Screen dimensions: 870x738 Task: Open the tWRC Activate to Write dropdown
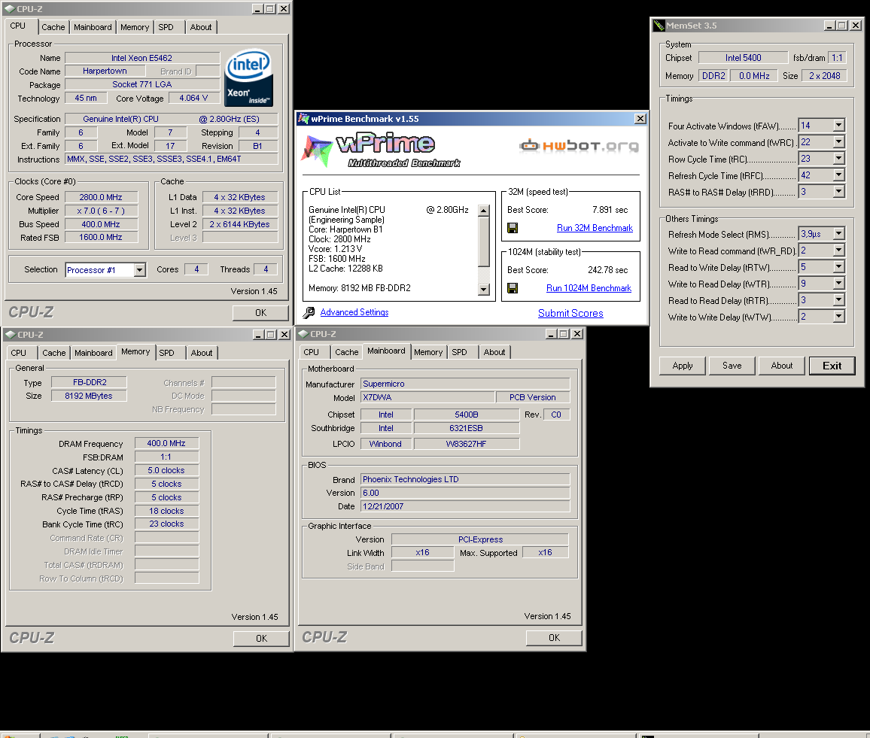pos(839,142)
